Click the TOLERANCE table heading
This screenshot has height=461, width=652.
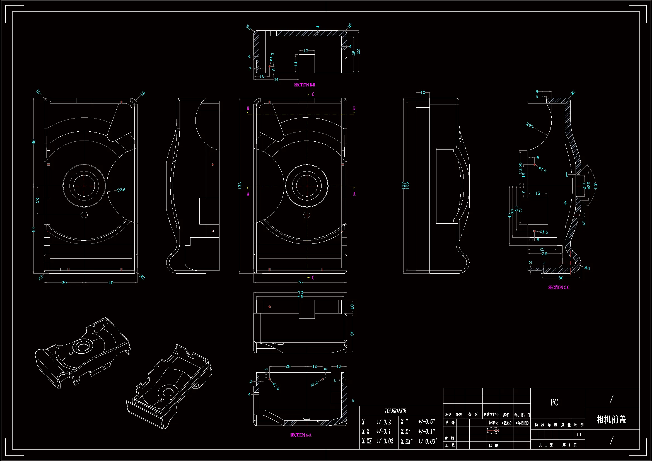point(395,411)
